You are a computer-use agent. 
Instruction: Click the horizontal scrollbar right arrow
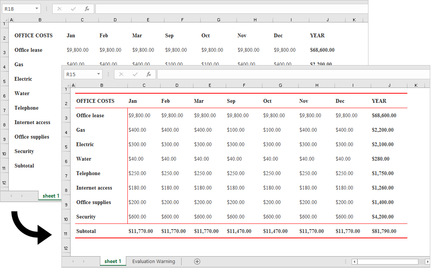coord(428,262)
